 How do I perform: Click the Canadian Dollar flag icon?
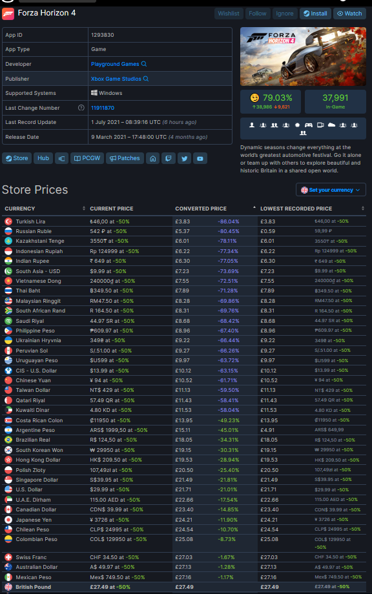point(8,509)
